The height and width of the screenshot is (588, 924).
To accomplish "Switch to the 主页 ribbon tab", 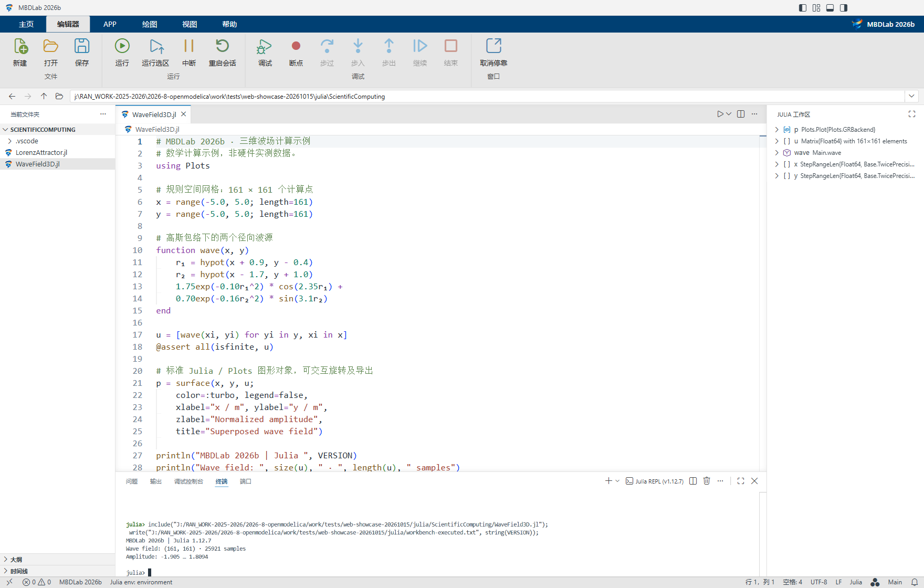I will (26, 24).
